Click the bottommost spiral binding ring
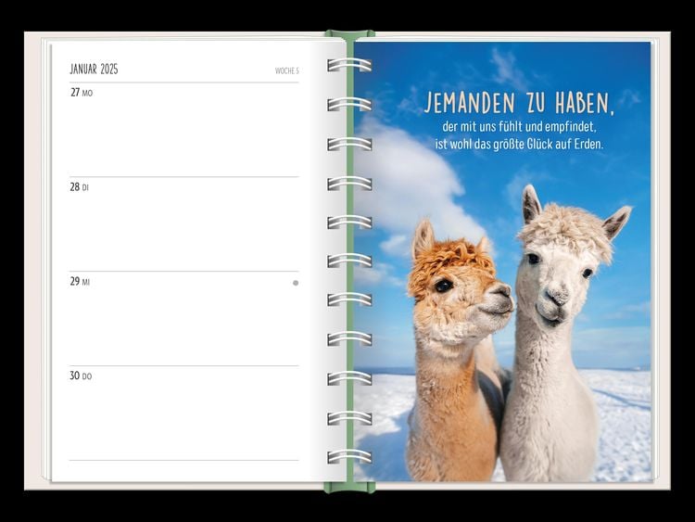Screen dimensions: 695x522 (348, 457)
